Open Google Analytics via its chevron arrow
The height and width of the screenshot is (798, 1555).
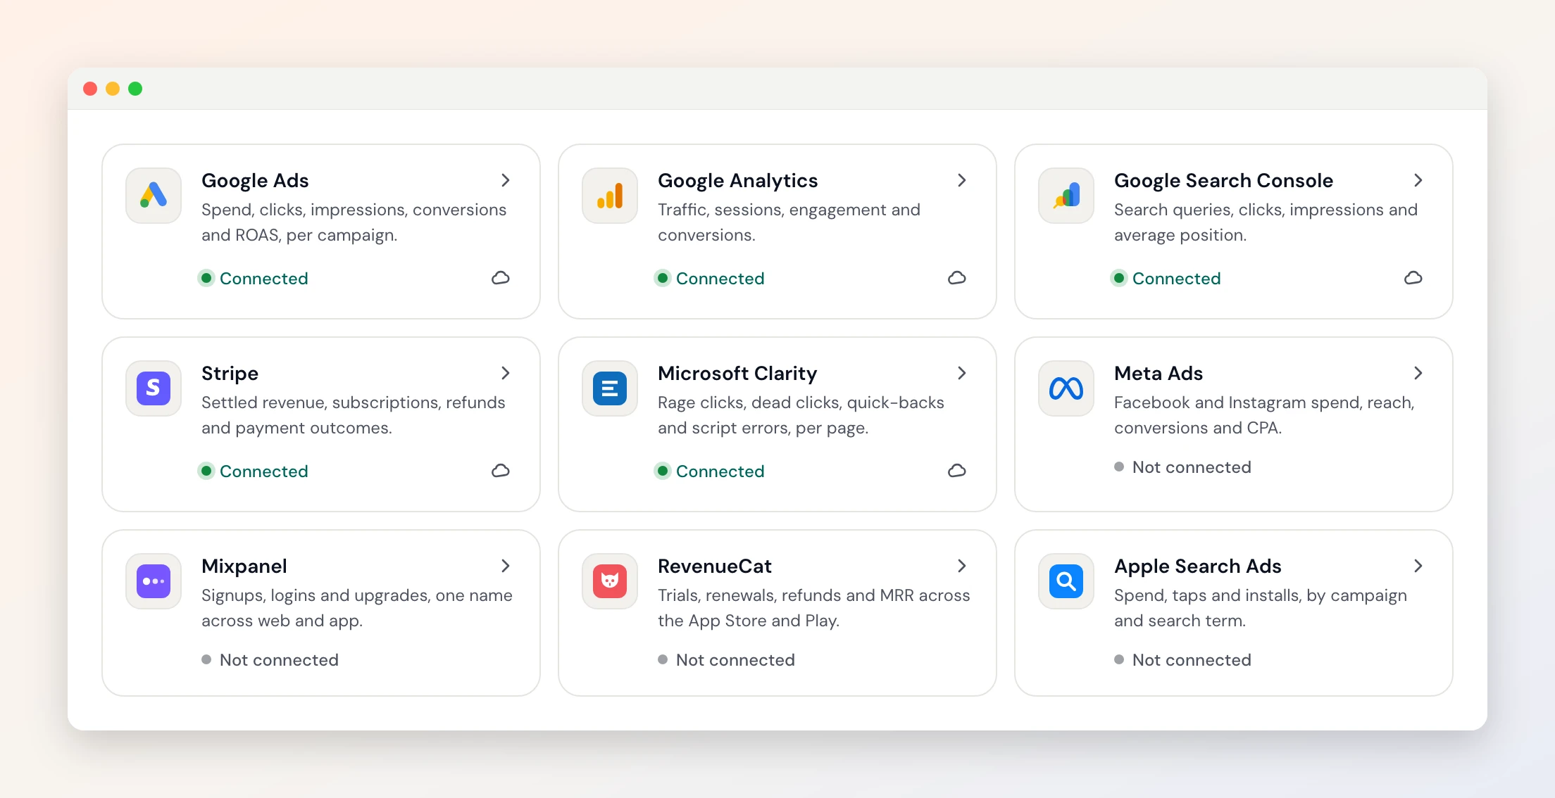962,180
